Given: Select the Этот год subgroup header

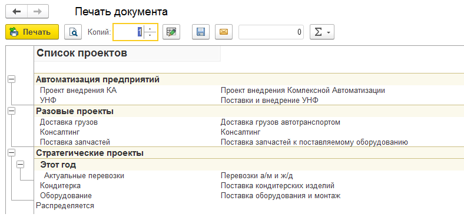Looking at the screenshot, I should [x=249, y=165].
